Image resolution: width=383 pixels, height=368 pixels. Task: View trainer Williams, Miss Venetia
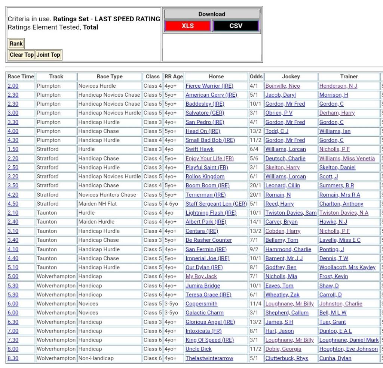tap(347, 158)
